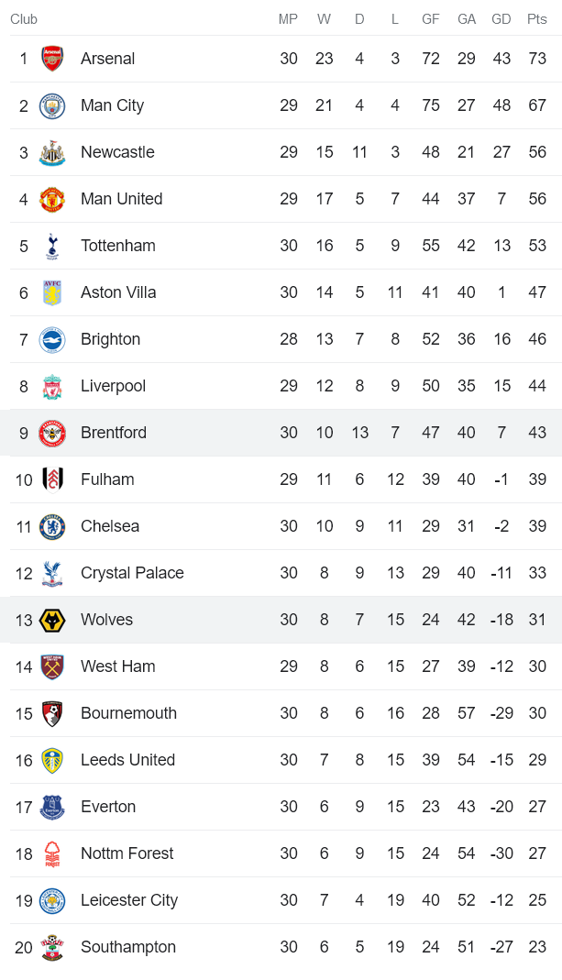The width and height of the screenshot is (562, 980).
Task: Click the Everton club crest
Action: 52,807
